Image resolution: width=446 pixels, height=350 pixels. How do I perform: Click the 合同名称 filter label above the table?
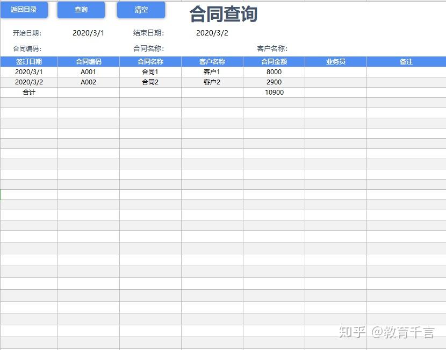(148, 49)
